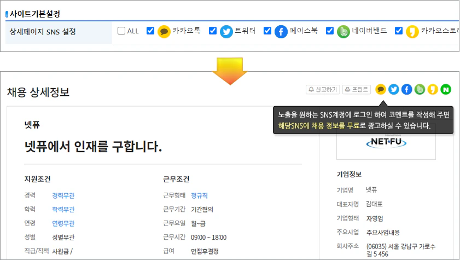The width and height of the screenshot is (460, 260).
Task: Click the 프린트 print button
Action: click(x=357, y=90)
